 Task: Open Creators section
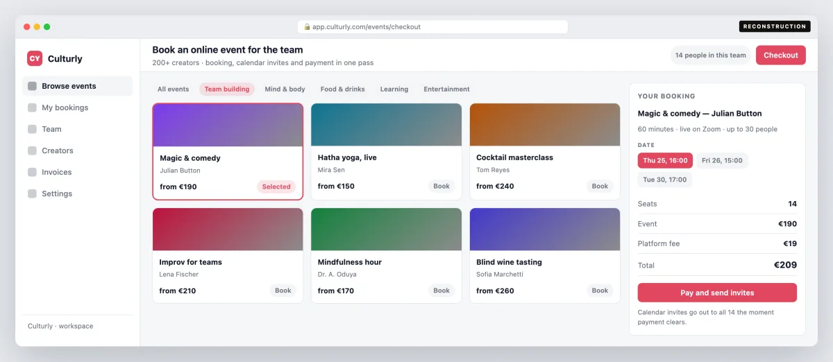[78, 150]
